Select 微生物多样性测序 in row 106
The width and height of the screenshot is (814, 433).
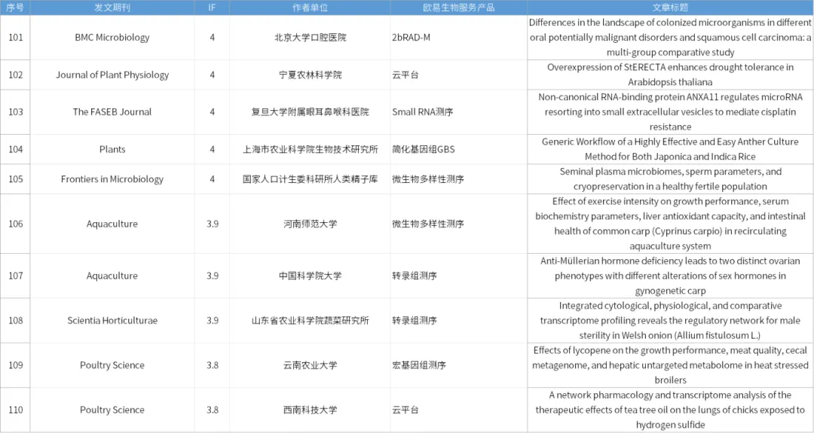pos(458,224)
